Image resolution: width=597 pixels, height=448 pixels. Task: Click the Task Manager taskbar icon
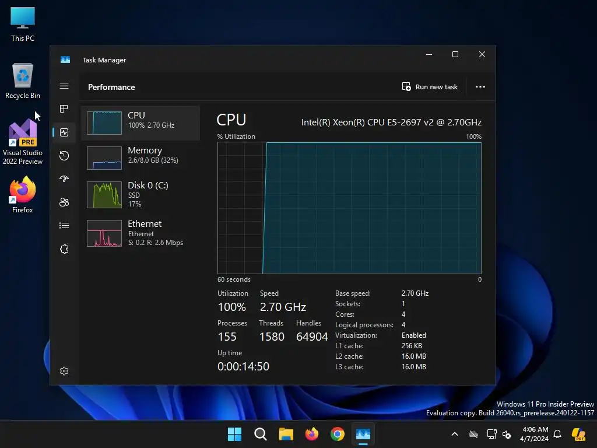tap(363, 434)
